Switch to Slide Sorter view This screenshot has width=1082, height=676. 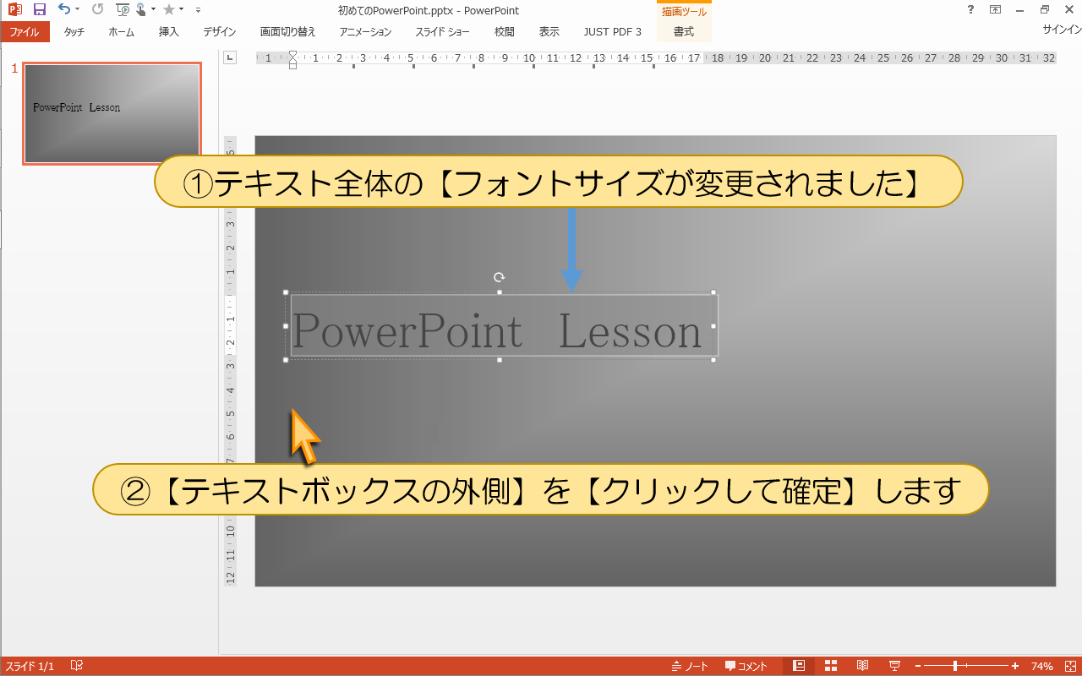click(831, 666)
